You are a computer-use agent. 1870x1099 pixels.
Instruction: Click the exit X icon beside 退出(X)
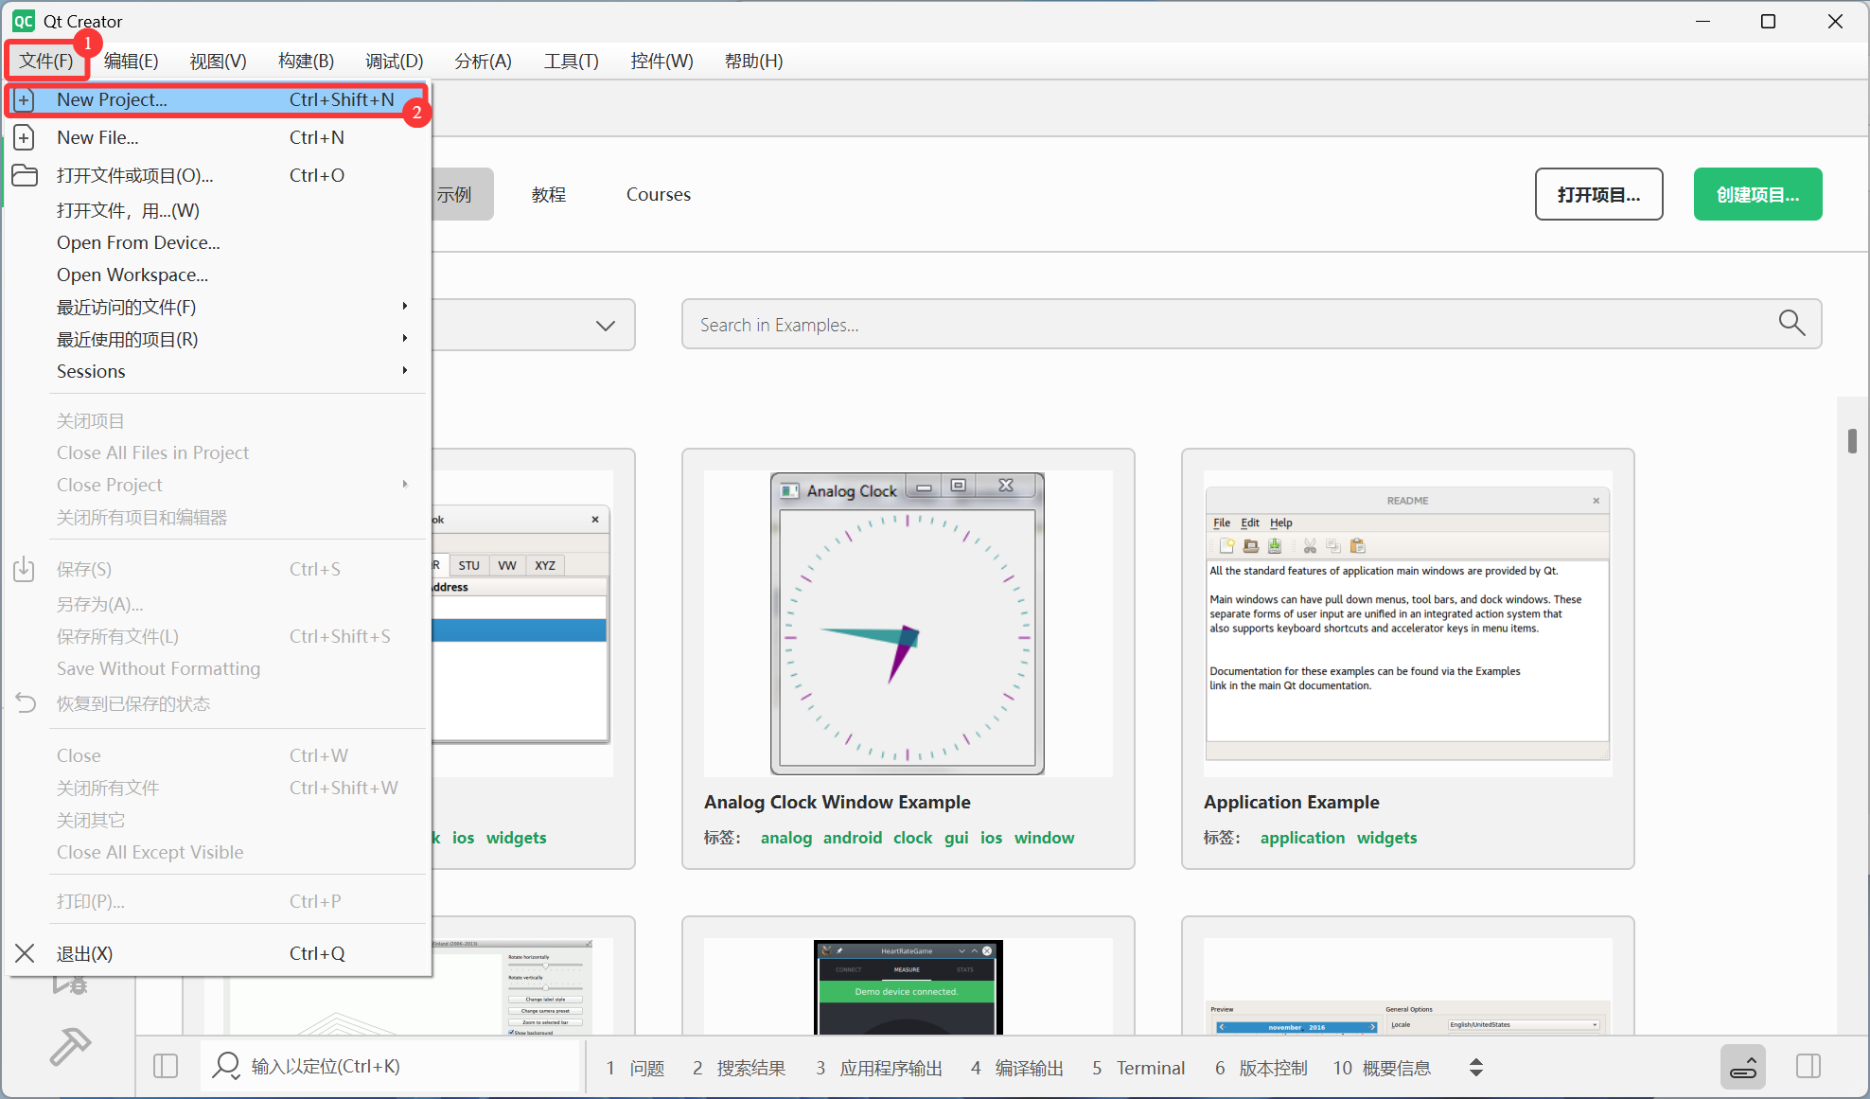coord(25,953)
